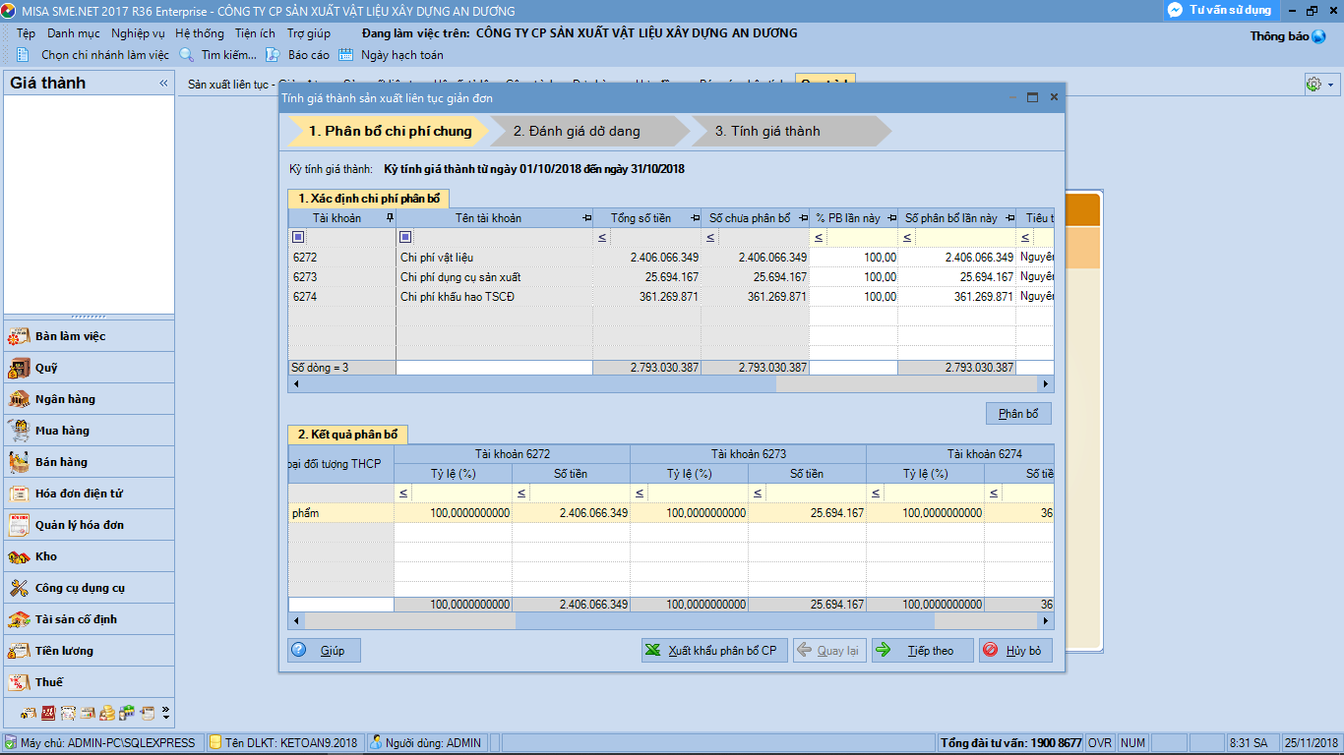1344x755 pixels.
Task: Toggle the pin on Tên tài khoản column
Action: pyautogui.click(x=586, y=218)
